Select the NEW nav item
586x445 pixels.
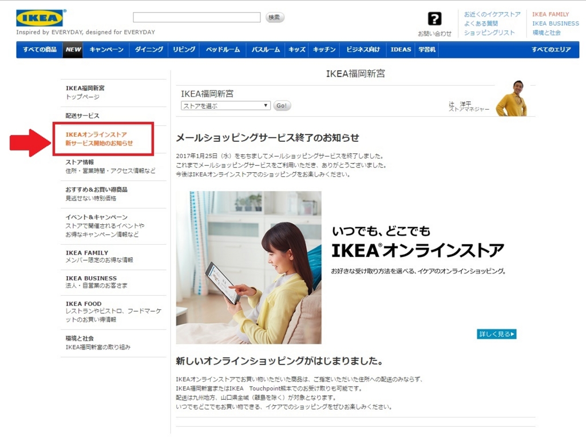pos(73,49)
